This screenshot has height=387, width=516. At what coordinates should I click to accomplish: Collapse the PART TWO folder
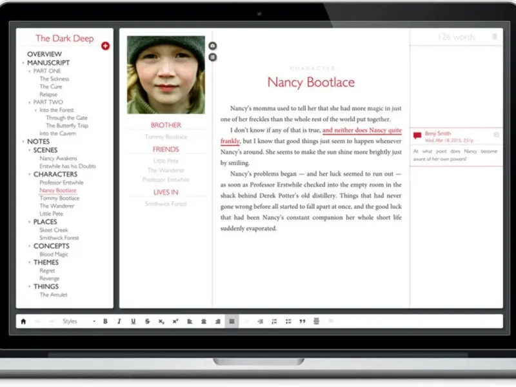29,103
